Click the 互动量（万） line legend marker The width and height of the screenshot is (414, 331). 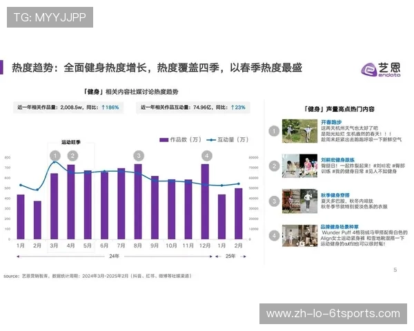[x=211, y=140]
